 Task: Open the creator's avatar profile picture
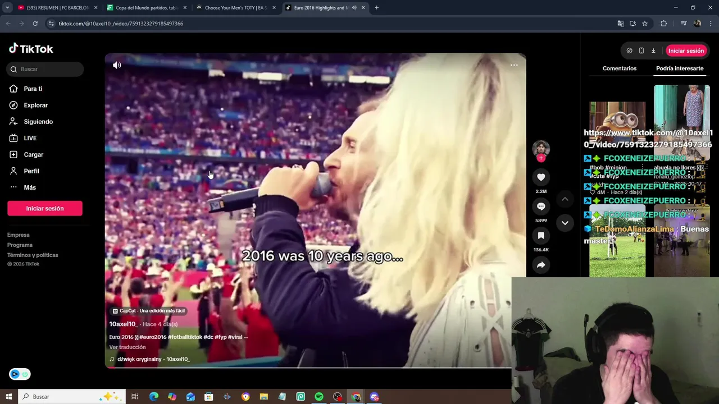coord(541,148)
